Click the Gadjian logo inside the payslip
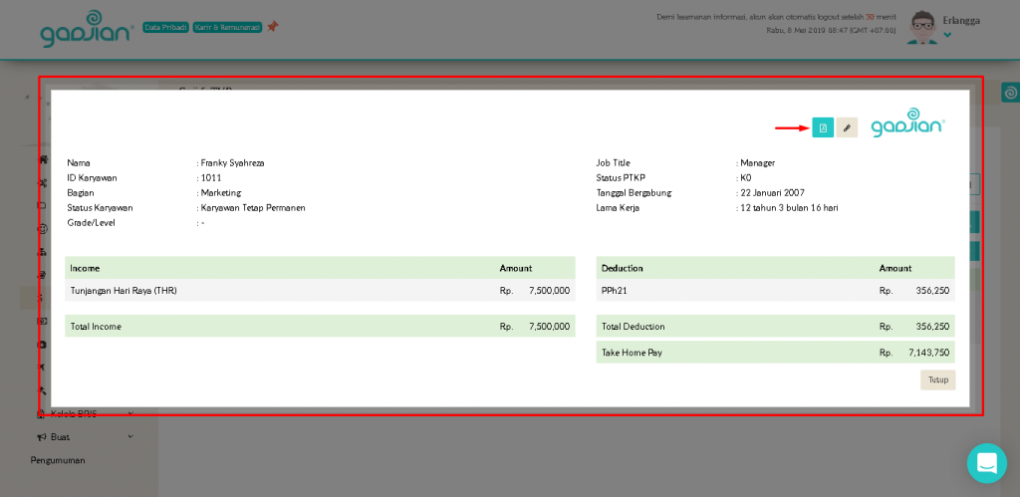1020x497 pixels. [907, 124]
